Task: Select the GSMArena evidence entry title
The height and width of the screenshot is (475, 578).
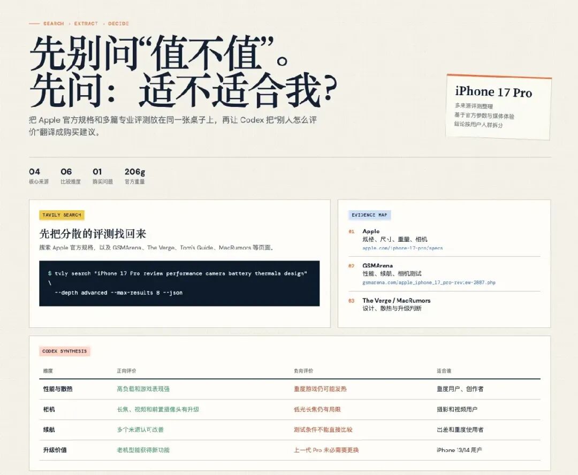Action: (x=377, y=266)
